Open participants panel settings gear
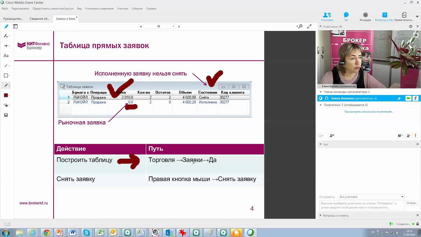Image resolution: width=421 pixels, height=237 pixels. 411,26
